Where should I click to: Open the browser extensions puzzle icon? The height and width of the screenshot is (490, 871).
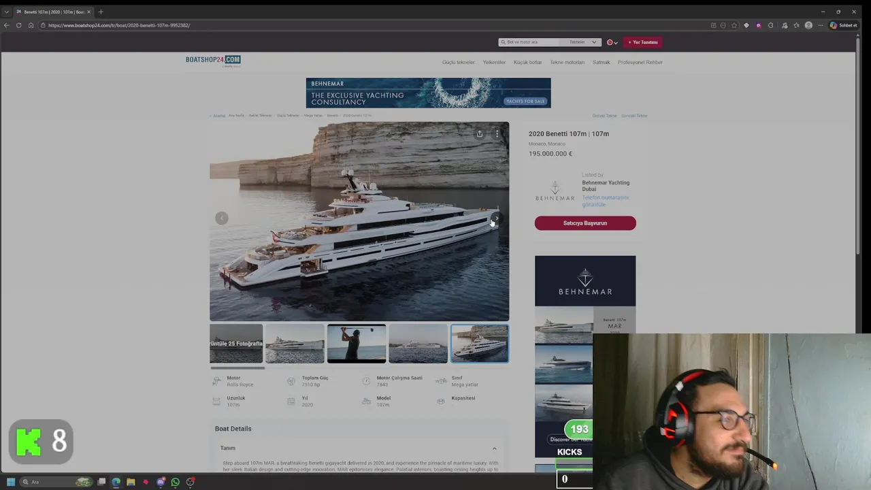tap(770, 25)
